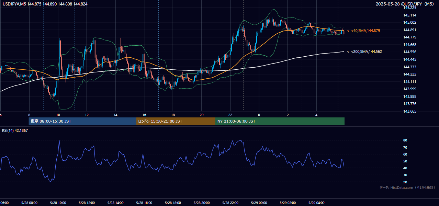439x206 pixels.
Task: Click price axis value 144.891
Action: [x=410, y=30]
